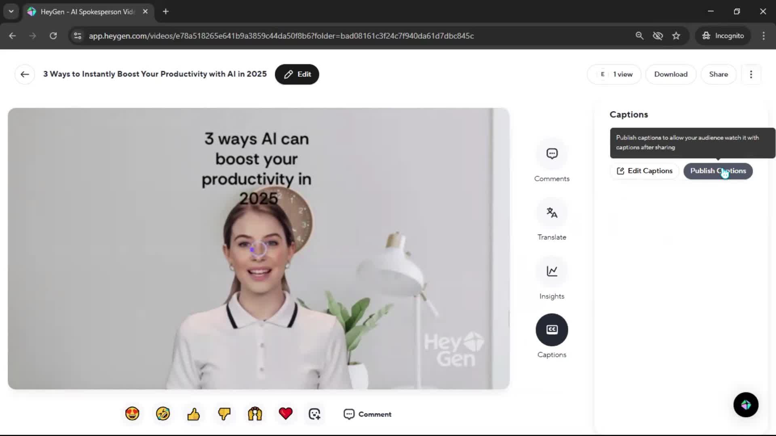Screen dimensions: 776x436
Task: Open the Insights chart icon
Action: click(x=552, y=271)
